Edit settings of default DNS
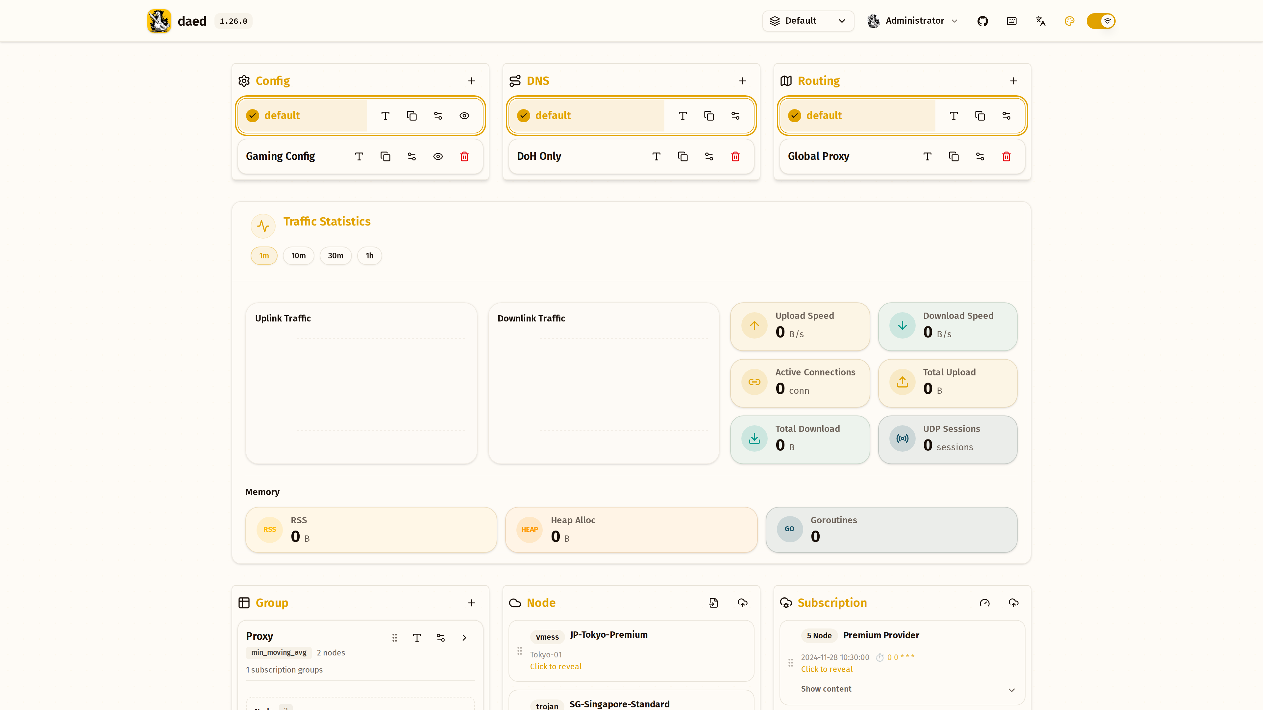 point(735,116)
